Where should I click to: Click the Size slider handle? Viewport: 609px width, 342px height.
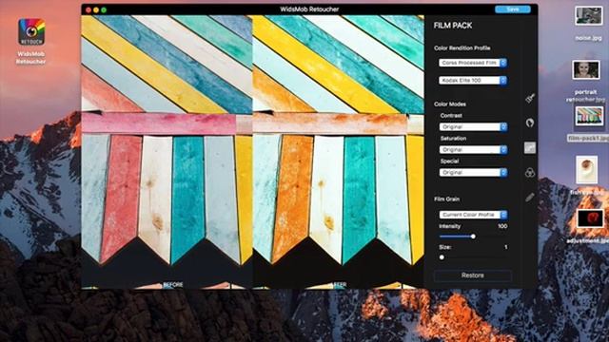pos(442,257)
